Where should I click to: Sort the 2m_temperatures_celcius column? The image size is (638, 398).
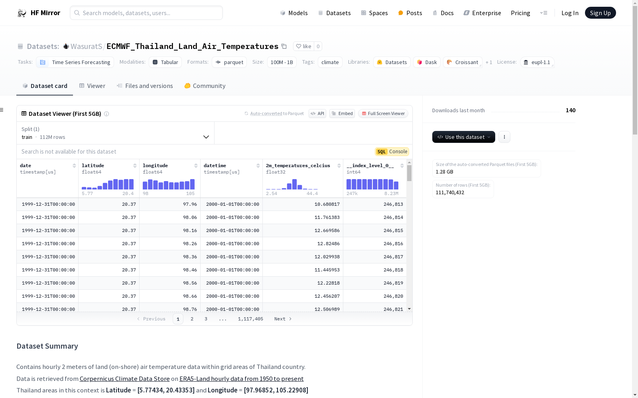click(x=339, y=166)
